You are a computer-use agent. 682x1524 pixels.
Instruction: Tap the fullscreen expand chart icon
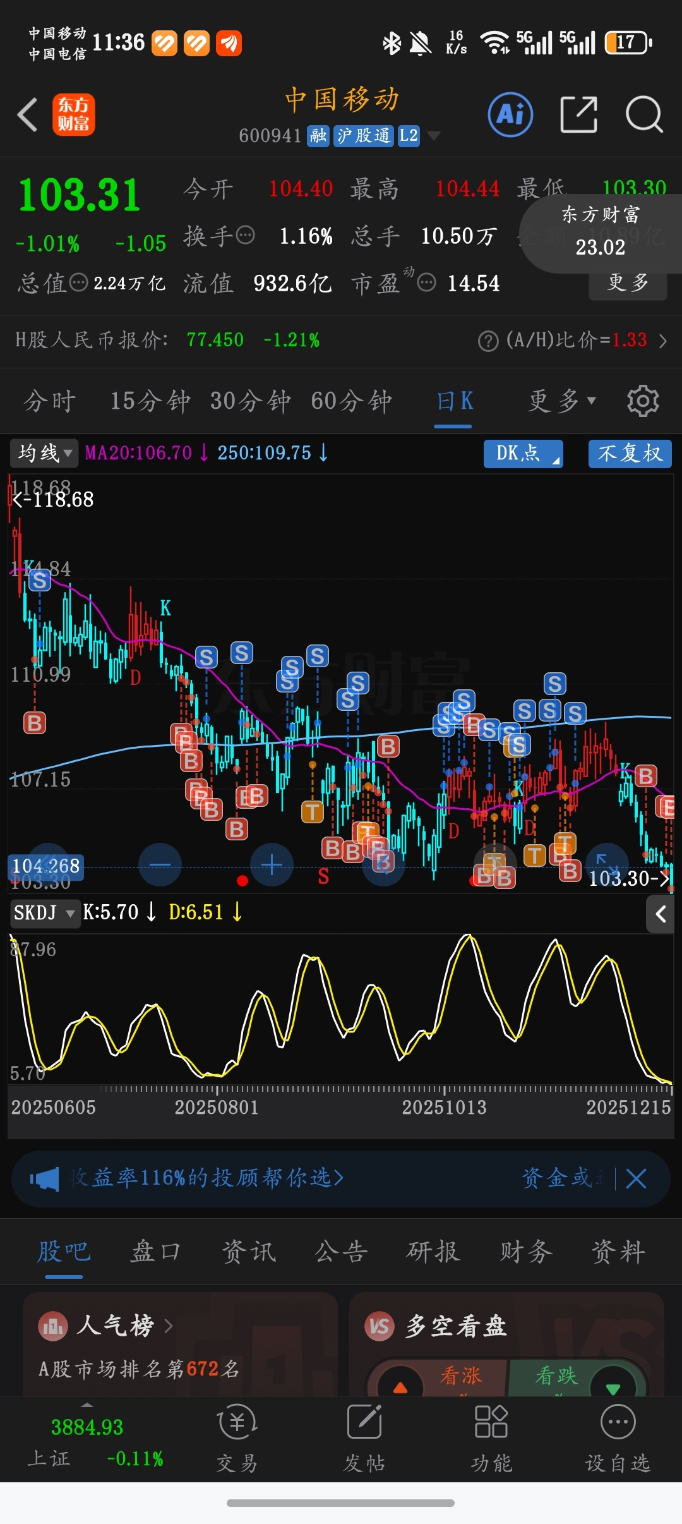tap(607, 864)
